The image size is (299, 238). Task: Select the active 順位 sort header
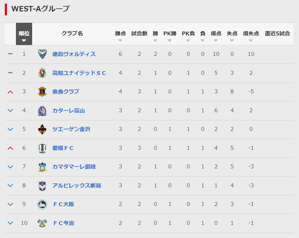[x=24, y=34]
